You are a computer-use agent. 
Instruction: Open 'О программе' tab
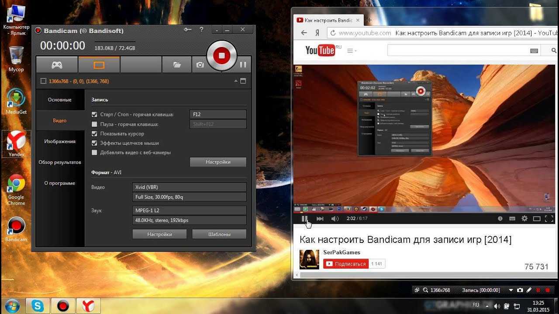60,183
